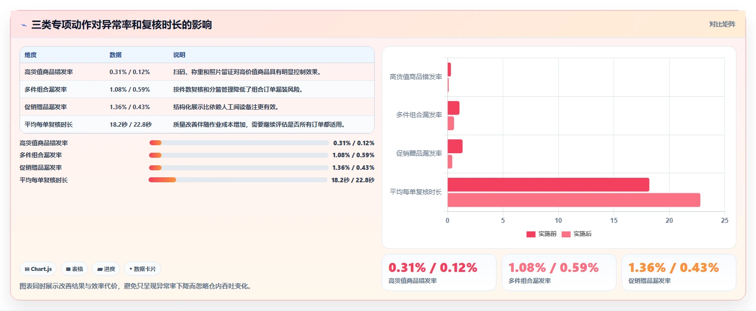Click progress label 促销赠品漏发率 beside the bar

41,168
